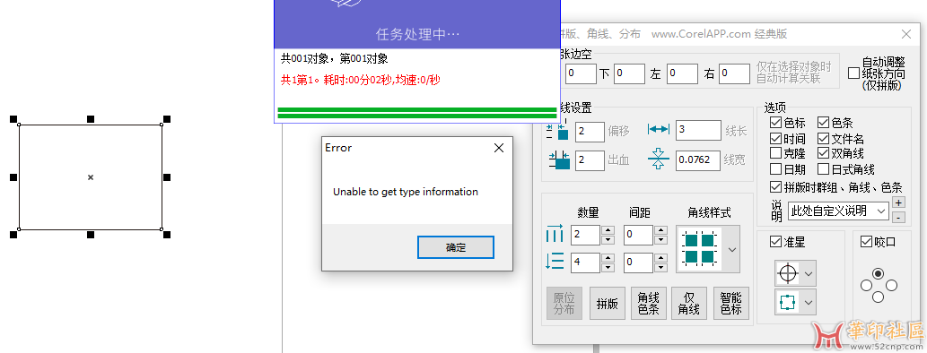Image resolution: width=927 pixels, height=353 pixels.
Task: Uncheck the 咬口 checkbox
Action: pos(866,241)
